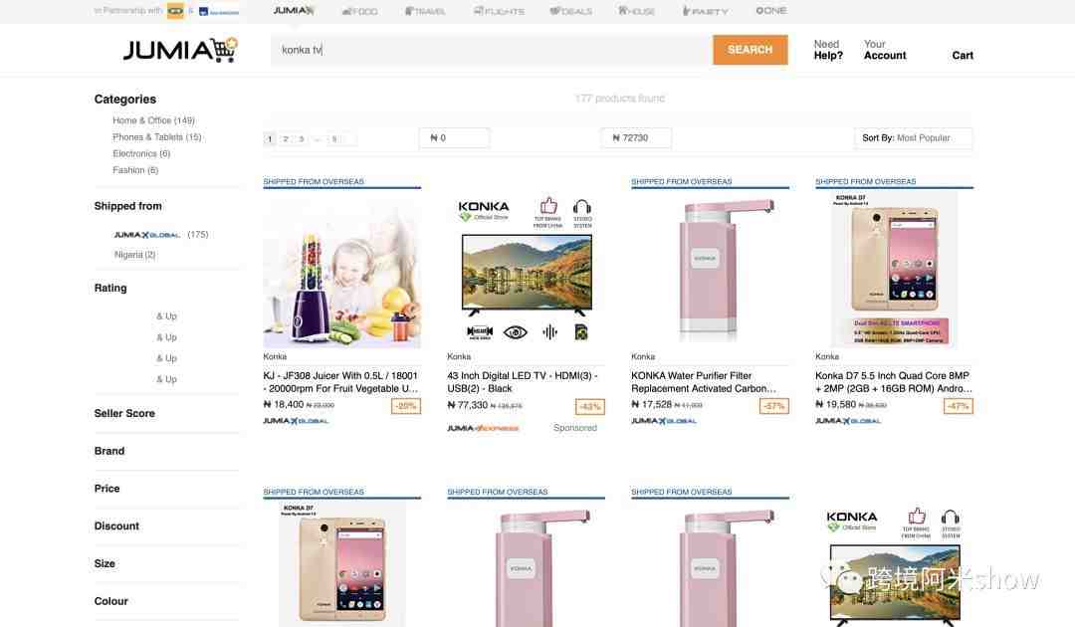
Task: Expand the Seller Score filter
Action: [124, 413]
